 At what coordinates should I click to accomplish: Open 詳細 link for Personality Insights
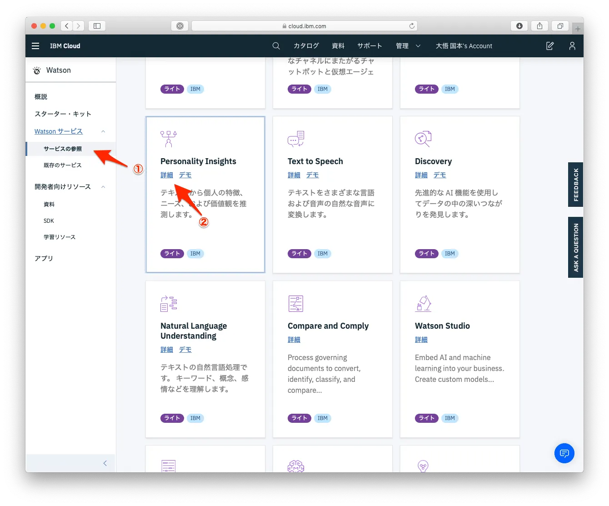coord(167,175)
